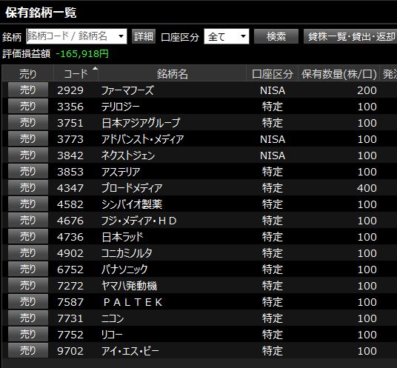Click the 詳細 button
This screenshot has height=368, width=397.
(x=144, y=36)
